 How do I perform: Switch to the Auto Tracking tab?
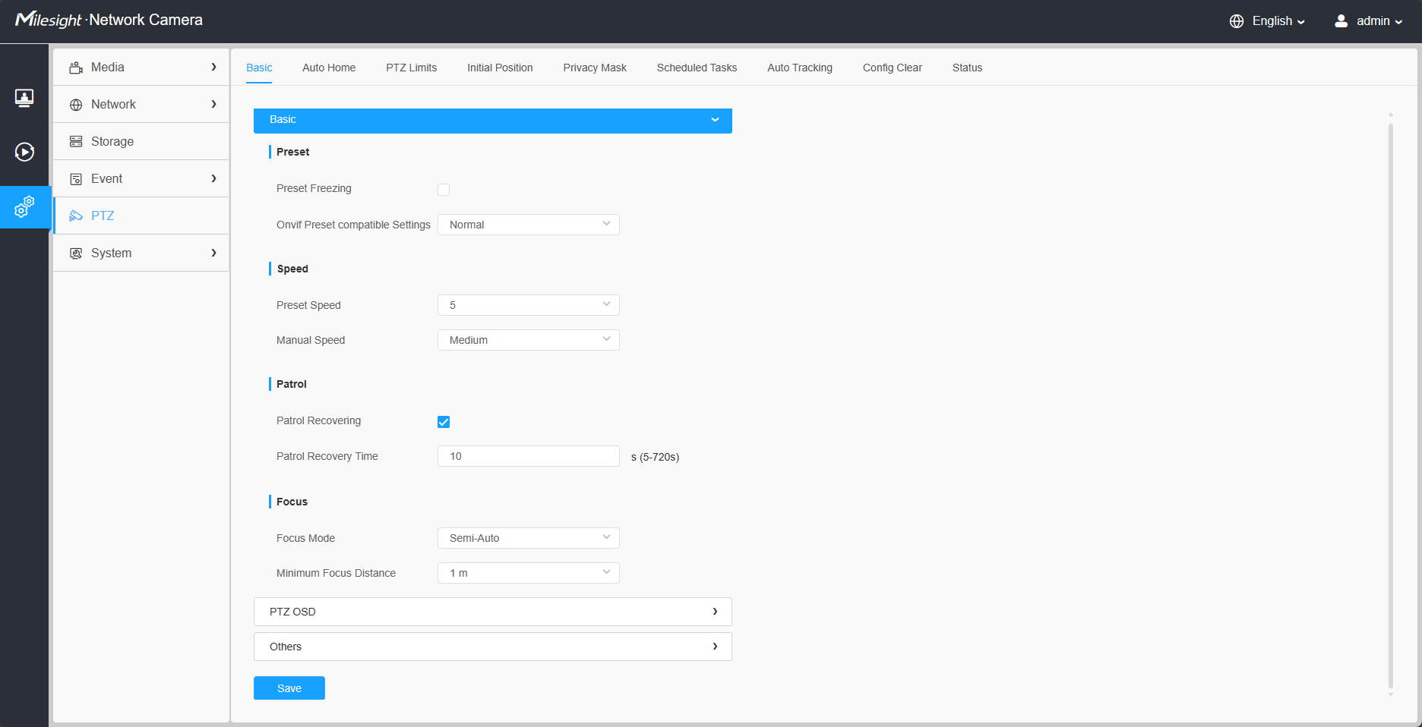coord(800,68)
